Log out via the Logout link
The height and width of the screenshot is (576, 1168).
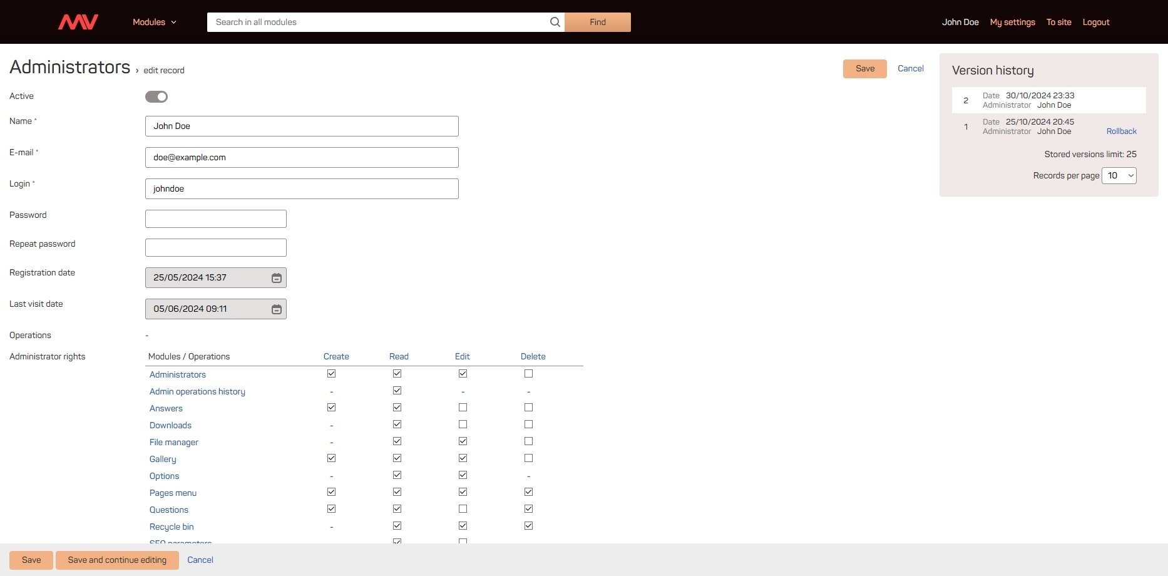click(1095, 22)
